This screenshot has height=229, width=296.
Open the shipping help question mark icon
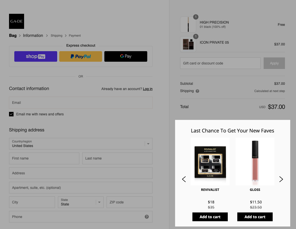click(x=197, y=91)
